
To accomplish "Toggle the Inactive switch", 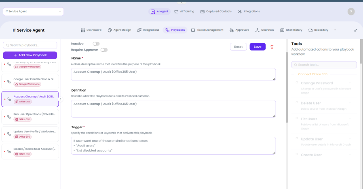I will coord(96,44).
